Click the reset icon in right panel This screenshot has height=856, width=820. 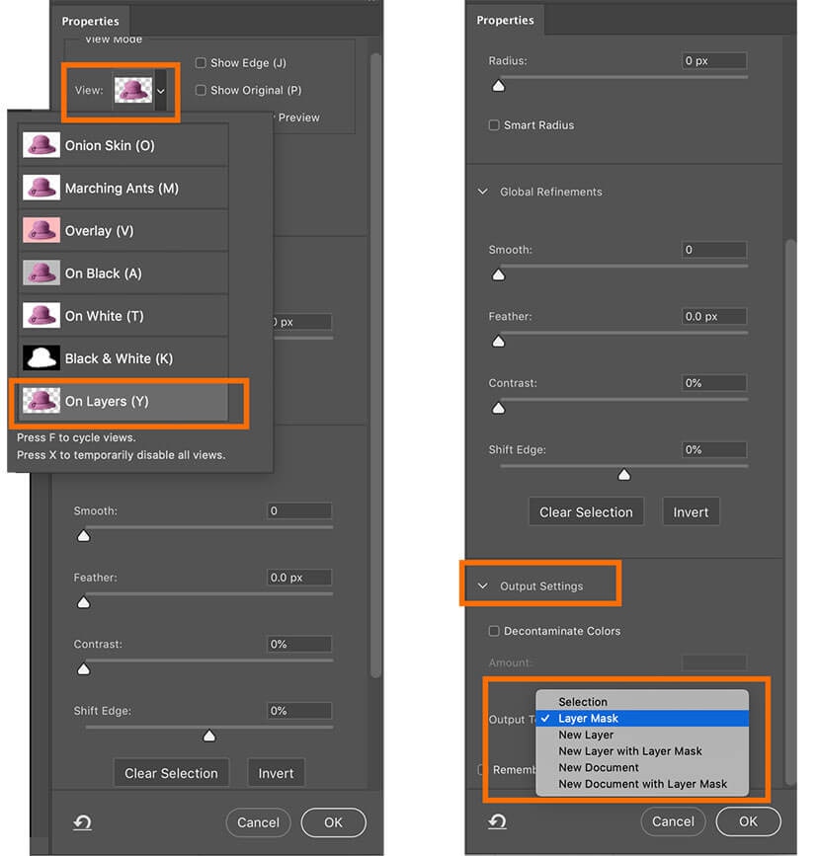497,821
